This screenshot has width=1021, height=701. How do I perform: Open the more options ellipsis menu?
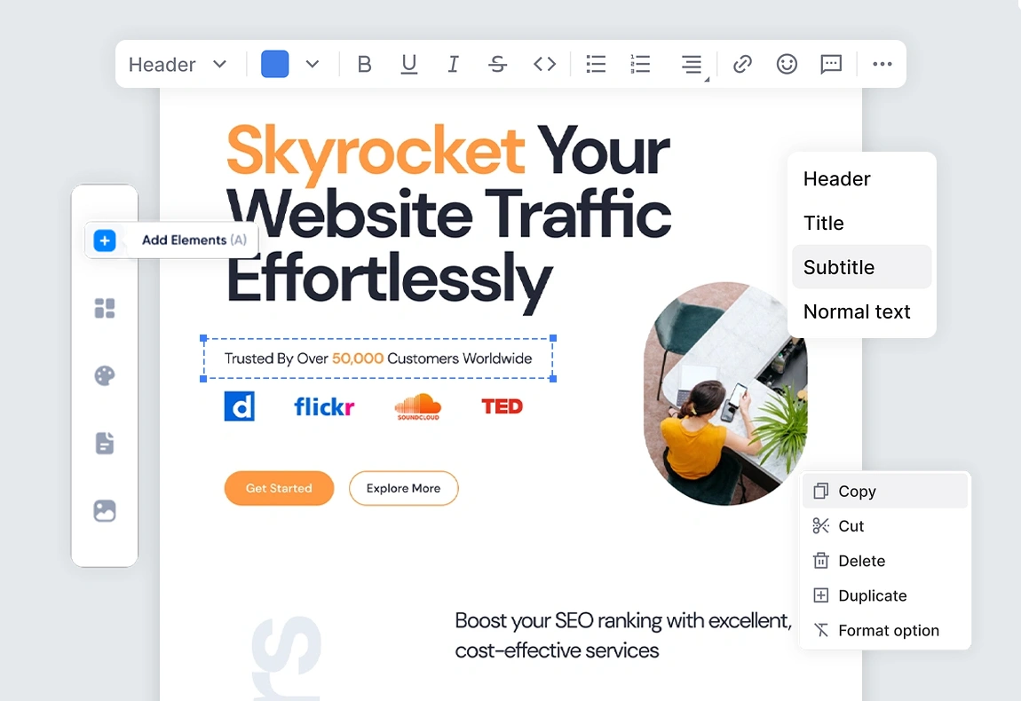pyautogui.click(x=882, y=64)
